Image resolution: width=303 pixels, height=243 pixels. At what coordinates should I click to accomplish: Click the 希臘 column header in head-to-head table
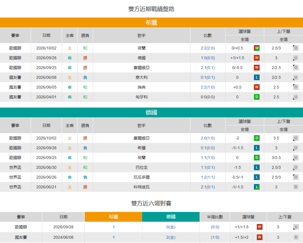(113, 217)
